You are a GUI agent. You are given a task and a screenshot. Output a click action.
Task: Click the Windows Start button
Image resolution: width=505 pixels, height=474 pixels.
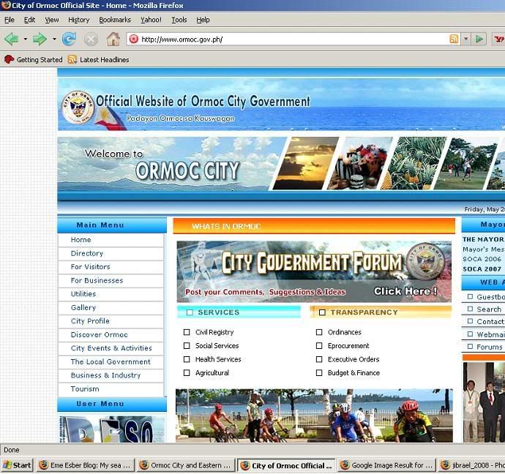point(17,465)
